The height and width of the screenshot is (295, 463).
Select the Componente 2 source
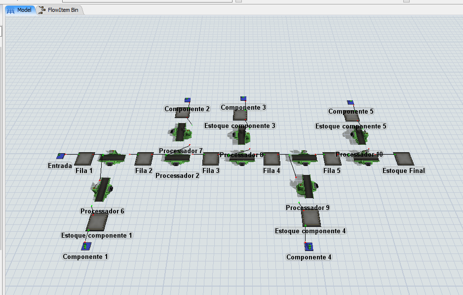188,100
